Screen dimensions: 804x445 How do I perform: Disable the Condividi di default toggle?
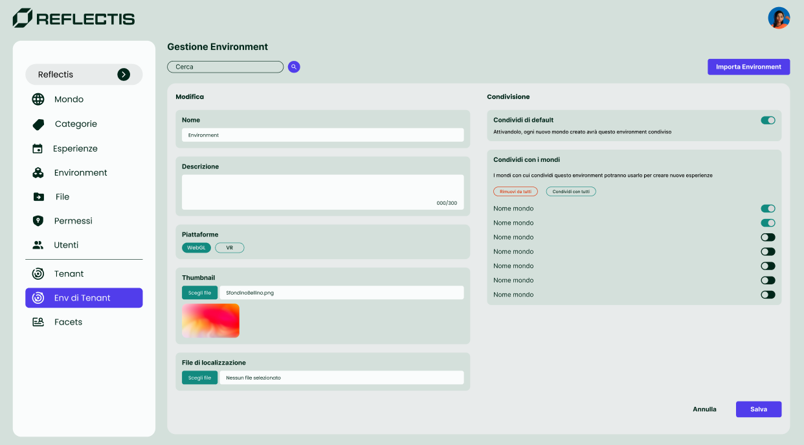tap(768, 120)
